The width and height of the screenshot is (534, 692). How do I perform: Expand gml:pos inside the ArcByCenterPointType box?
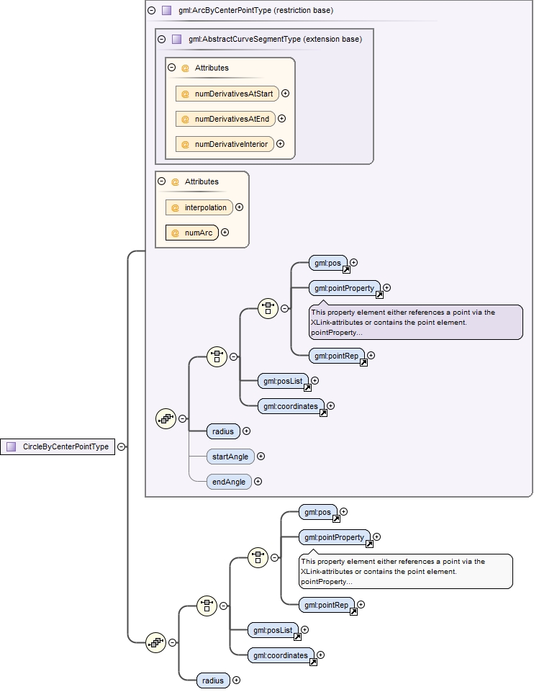point(353,262)
